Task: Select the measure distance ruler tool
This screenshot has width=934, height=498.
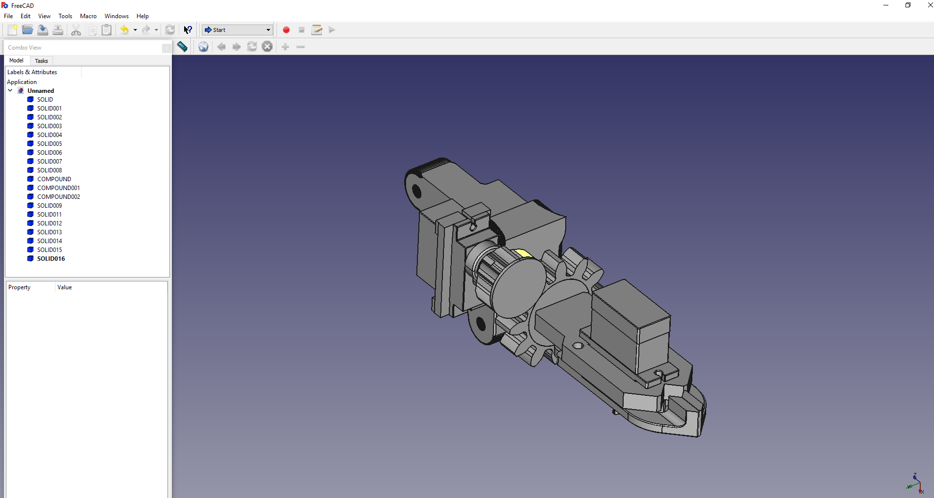Action: [182, 47]
